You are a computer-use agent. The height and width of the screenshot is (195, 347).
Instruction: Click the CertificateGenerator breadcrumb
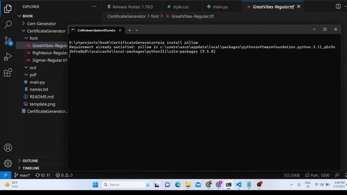click(x=126, y=16)
